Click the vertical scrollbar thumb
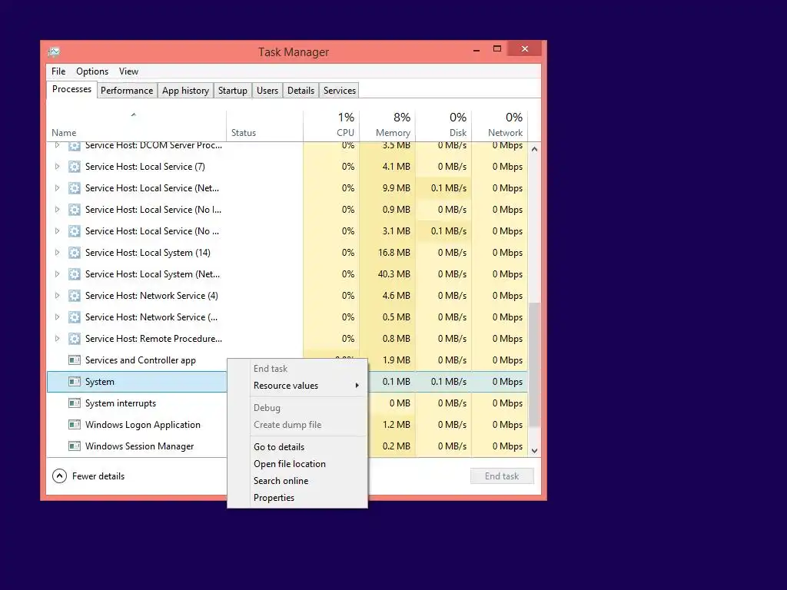Viewport: 787px width, 590px height. coord(535,365)
